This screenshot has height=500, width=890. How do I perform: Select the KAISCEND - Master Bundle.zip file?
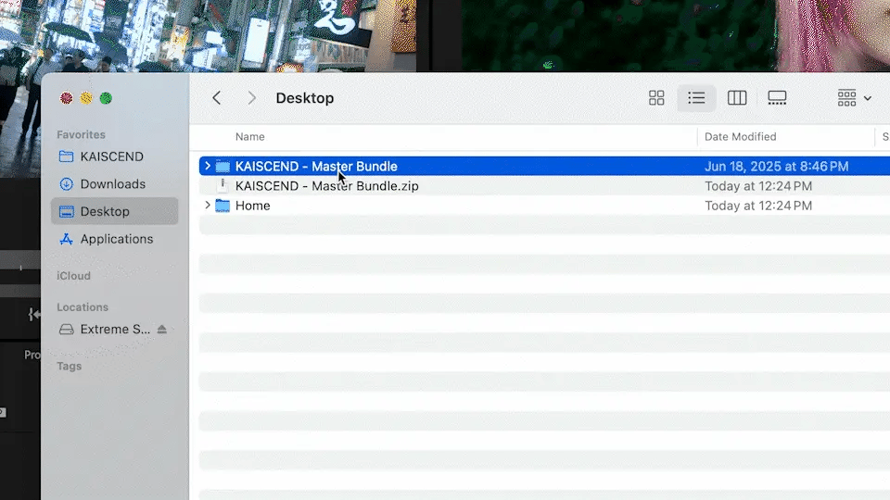tap(326, 186)
